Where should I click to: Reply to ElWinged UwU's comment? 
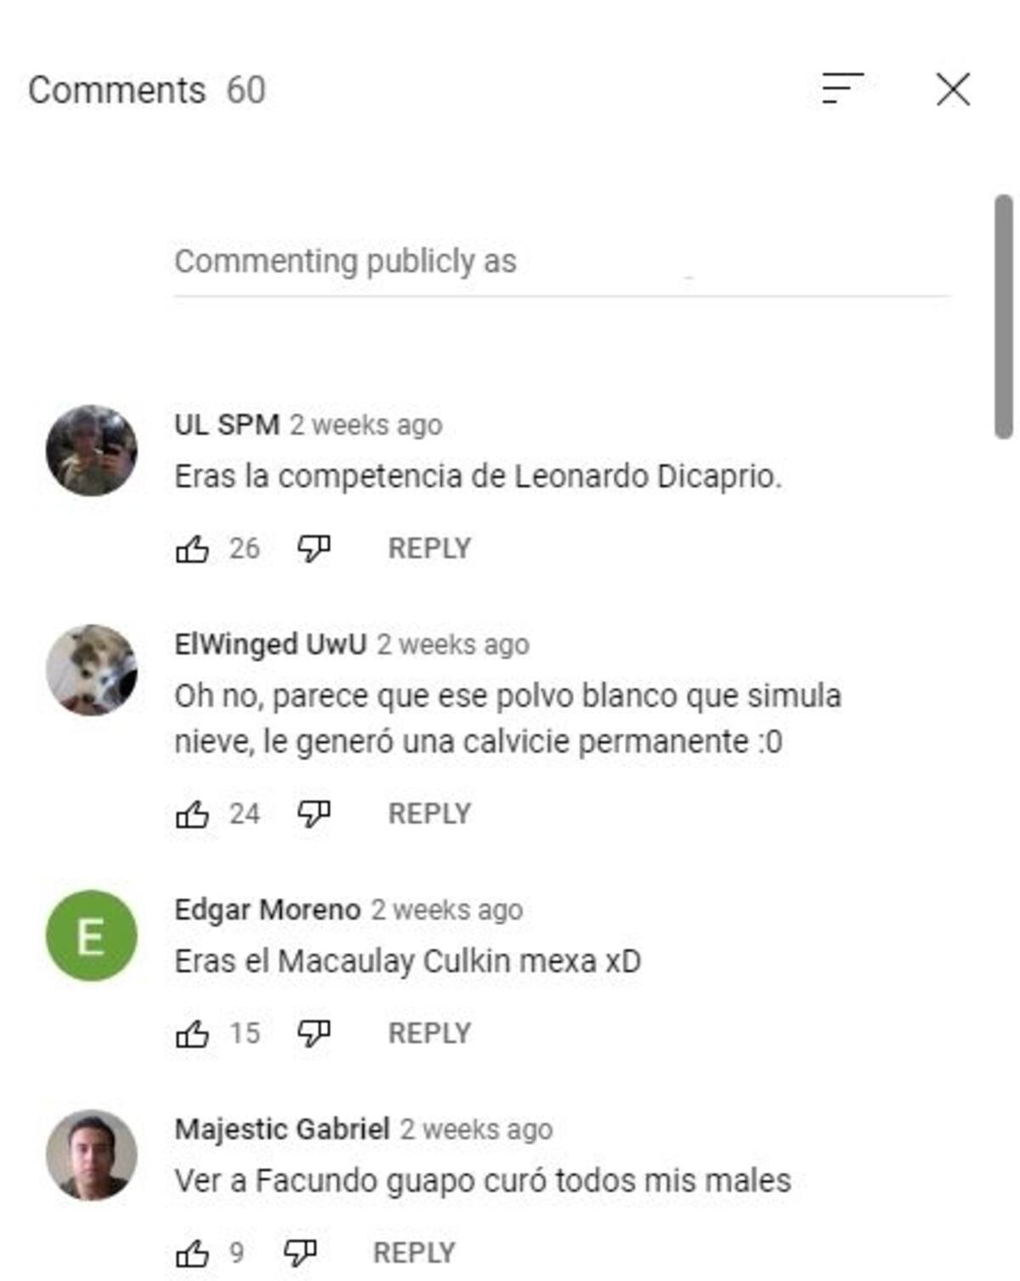coord(429,813)
